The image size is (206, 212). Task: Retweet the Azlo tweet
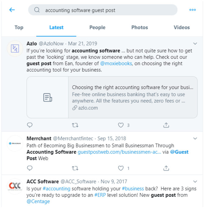click(75, 125)
